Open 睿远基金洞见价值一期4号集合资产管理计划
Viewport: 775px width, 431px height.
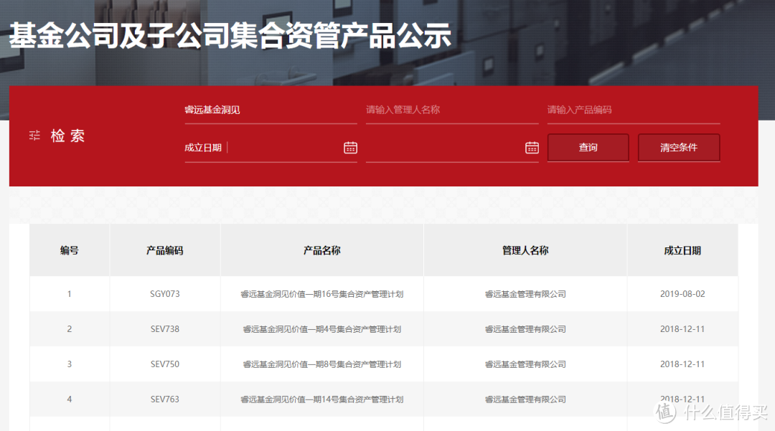tap(321, 329)
